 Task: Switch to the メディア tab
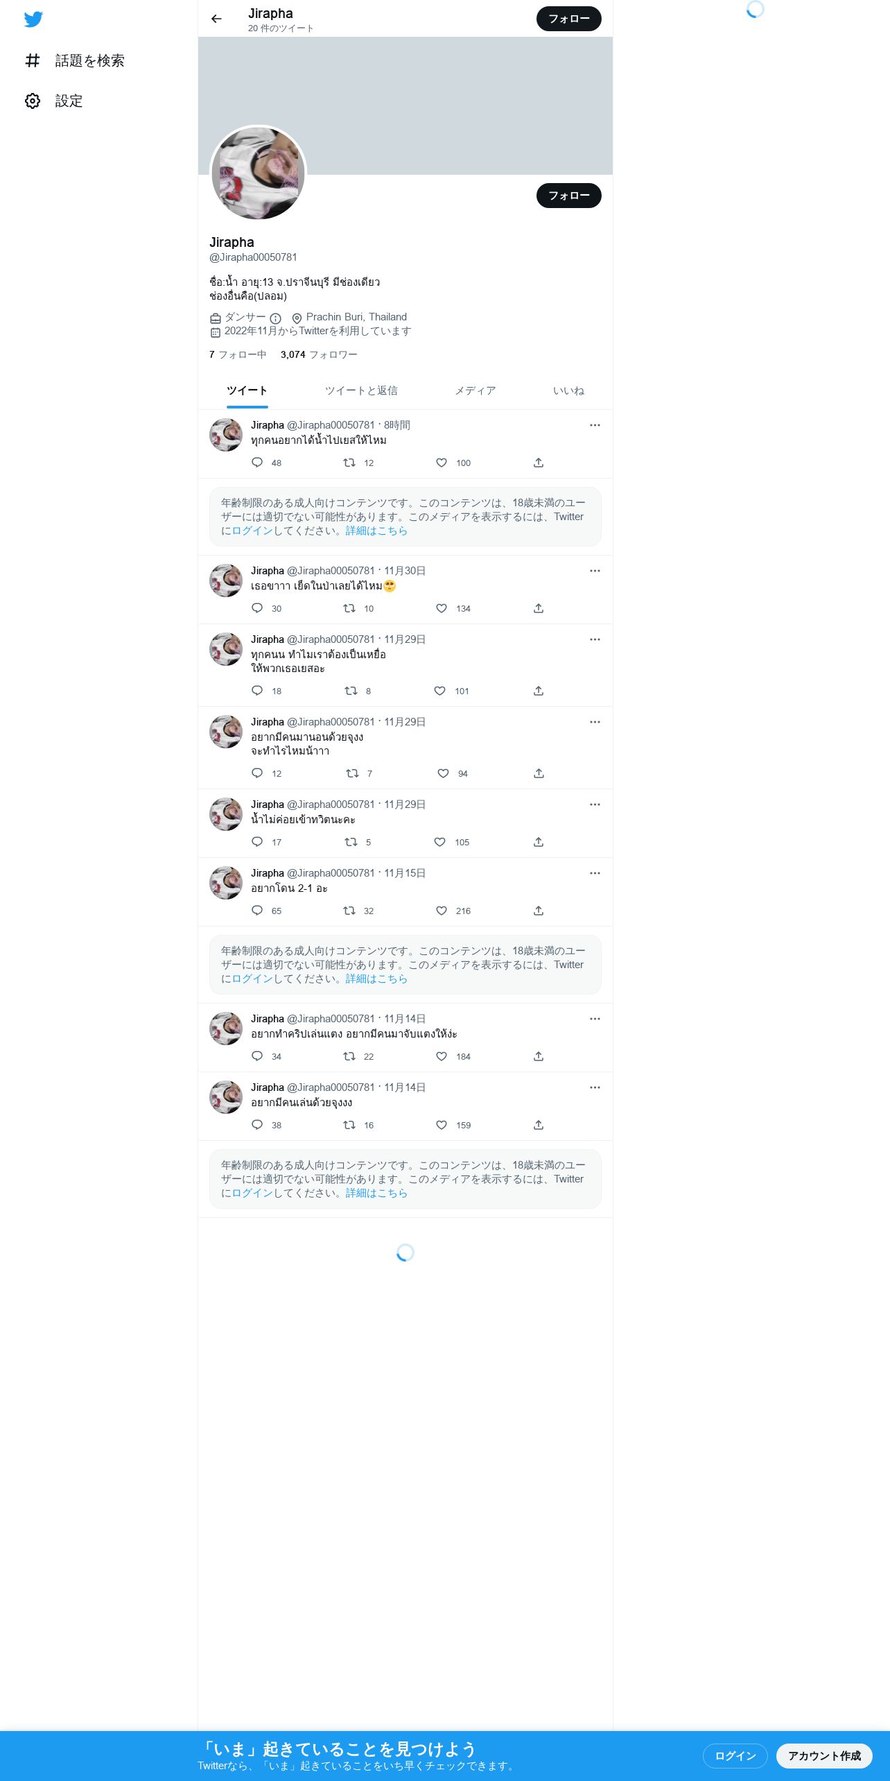click(475, 390)
